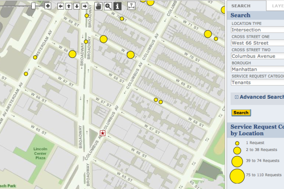Click the red star location marker
Image resolution: width=284 pixels, height=189 pixels.
tap(102, 133)
